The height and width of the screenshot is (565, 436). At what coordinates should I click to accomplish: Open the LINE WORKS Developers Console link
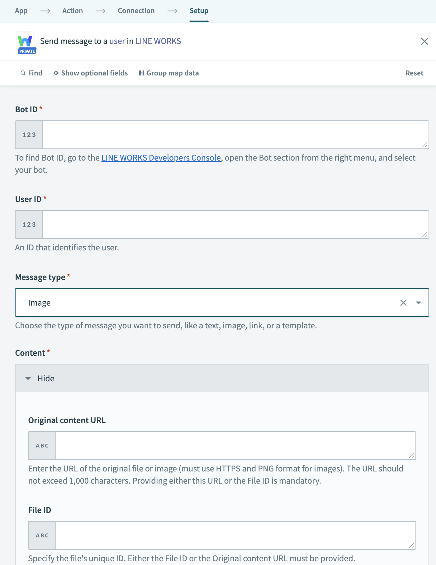tap(160, 158)
